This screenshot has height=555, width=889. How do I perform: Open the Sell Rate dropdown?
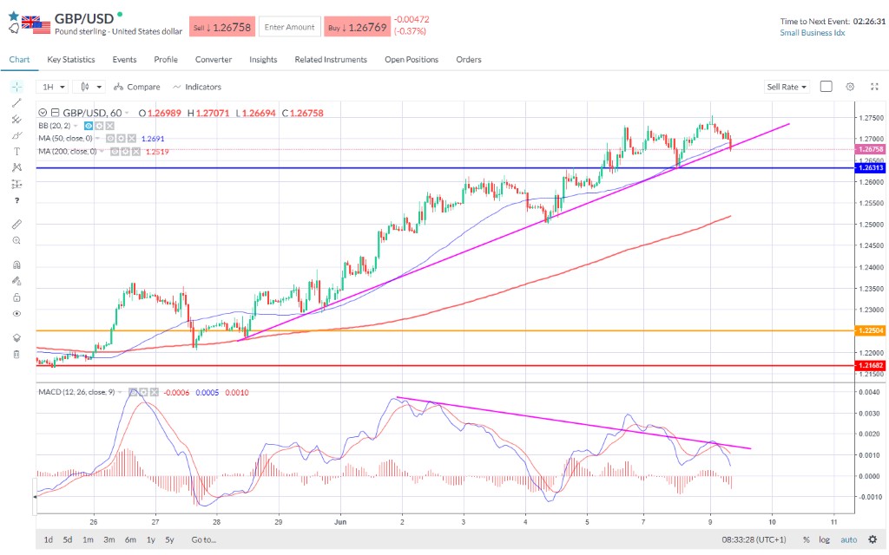787,87
